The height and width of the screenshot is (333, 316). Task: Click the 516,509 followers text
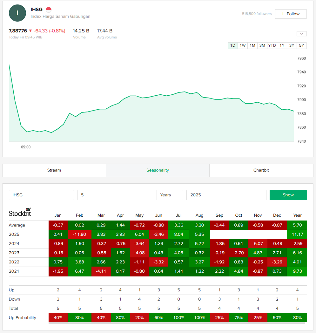point(257,14)
